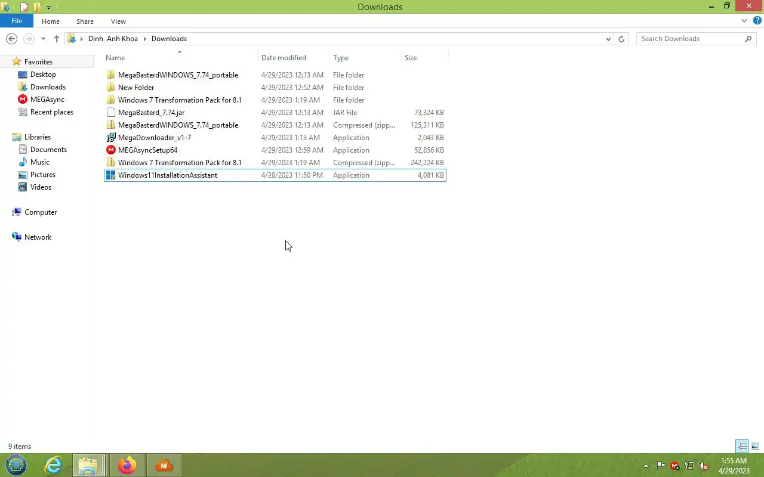Image resolution: width=764 pixels, height=477 pixels.
Task: Open MEGAsync in Favorites
Action: 47,100
